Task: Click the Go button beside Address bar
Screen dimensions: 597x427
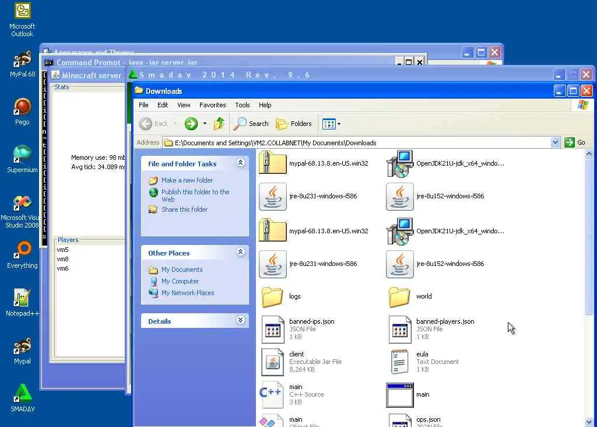Action: [x=575, y=142]
